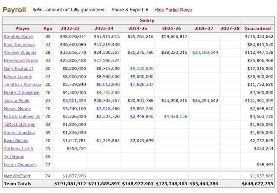This screenshot has height=193, width=277.
Task: Open Kevon Looney player link
Action: 18,77
